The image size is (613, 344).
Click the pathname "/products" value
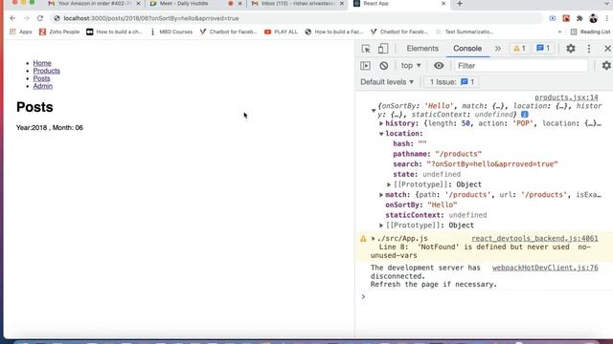click(458, 154)
